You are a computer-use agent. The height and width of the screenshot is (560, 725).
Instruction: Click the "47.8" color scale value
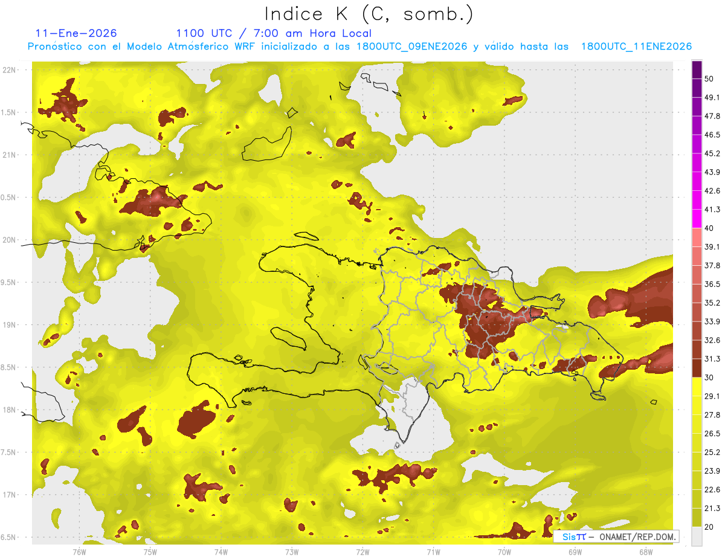point(712,116)
